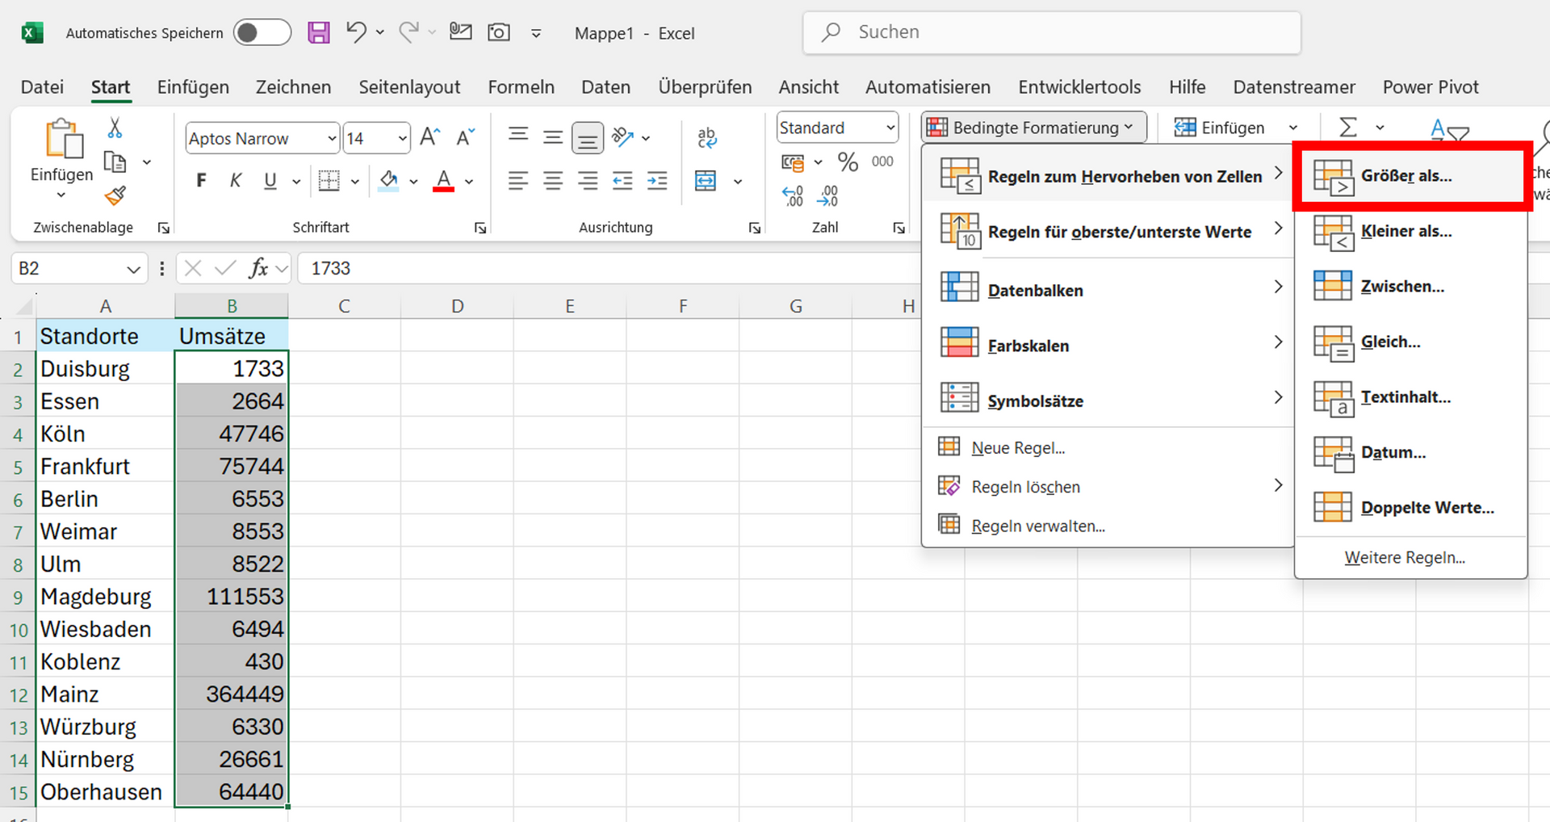The height and width of the screenshot is (822, 1550).
Task: Align text right
Action: 588,180
